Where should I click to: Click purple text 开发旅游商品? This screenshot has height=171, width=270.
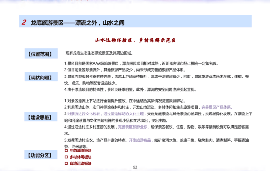(x=140, y=140)
